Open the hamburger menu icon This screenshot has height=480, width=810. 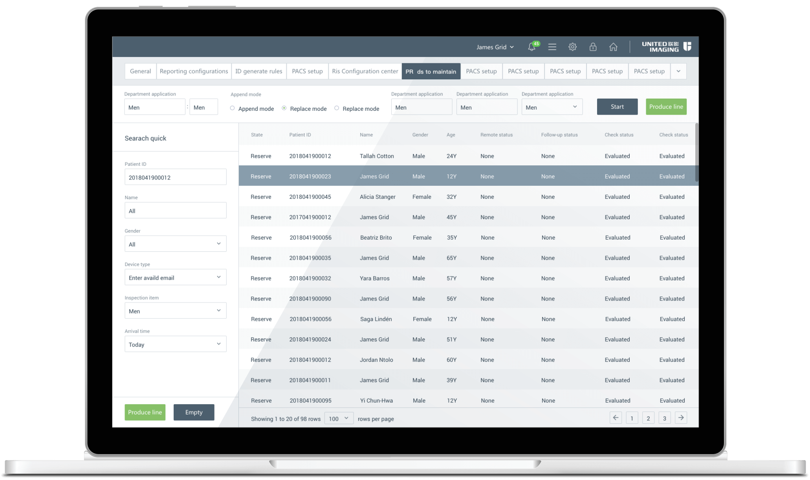[552, 47]
